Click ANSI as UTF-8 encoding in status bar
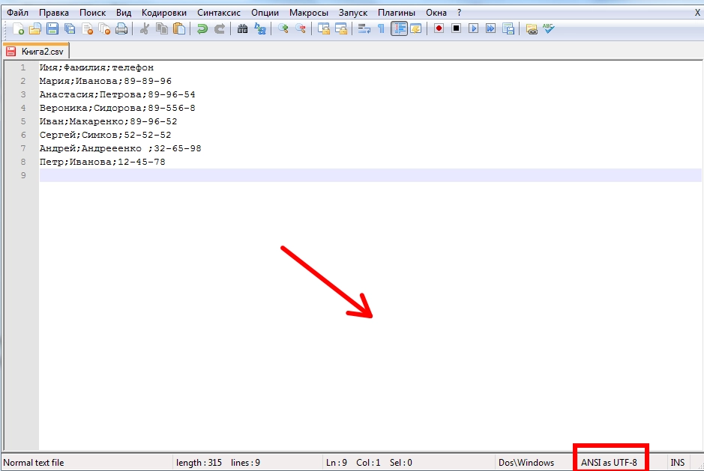The height and width of the screenshot is (471, 704). click(609, 463)
